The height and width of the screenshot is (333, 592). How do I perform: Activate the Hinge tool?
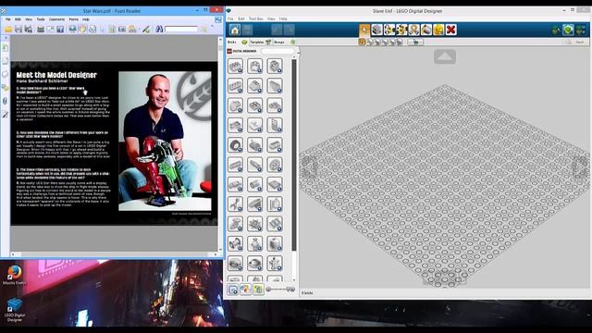[389, 30]
